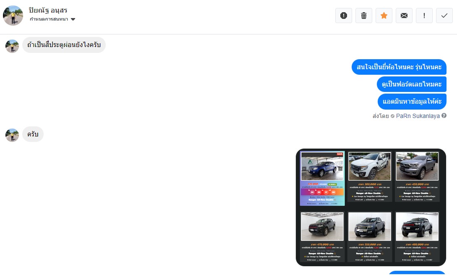Click sender avatar beside the ครับ message
The image size is (457, 275).
click(x=12, y=135)
